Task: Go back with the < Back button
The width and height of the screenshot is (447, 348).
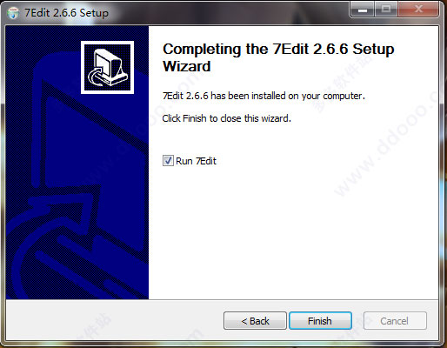Action: click(x=255, y=321)
